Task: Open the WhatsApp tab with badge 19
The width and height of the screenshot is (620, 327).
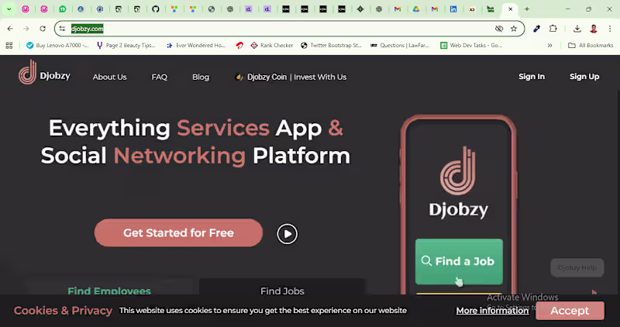Action: [63, 9]
